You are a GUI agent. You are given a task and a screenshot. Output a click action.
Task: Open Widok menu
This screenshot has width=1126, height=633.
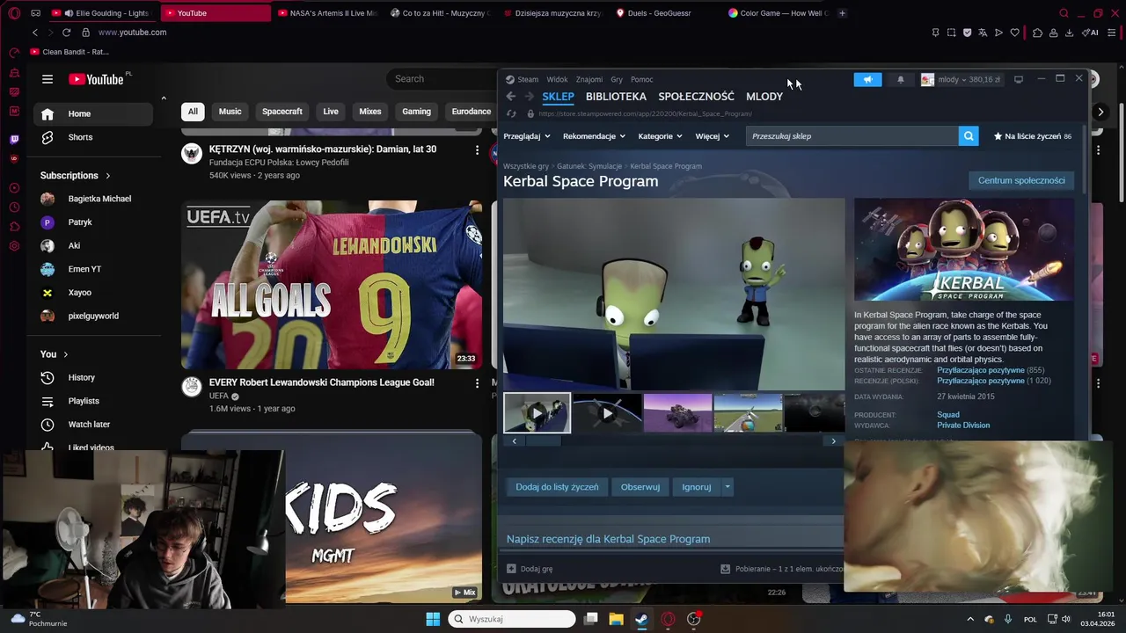[x=557, y=79]
